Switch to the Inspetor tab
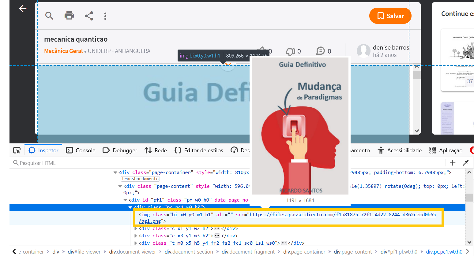474x256 pixels. tap(43, 150)
